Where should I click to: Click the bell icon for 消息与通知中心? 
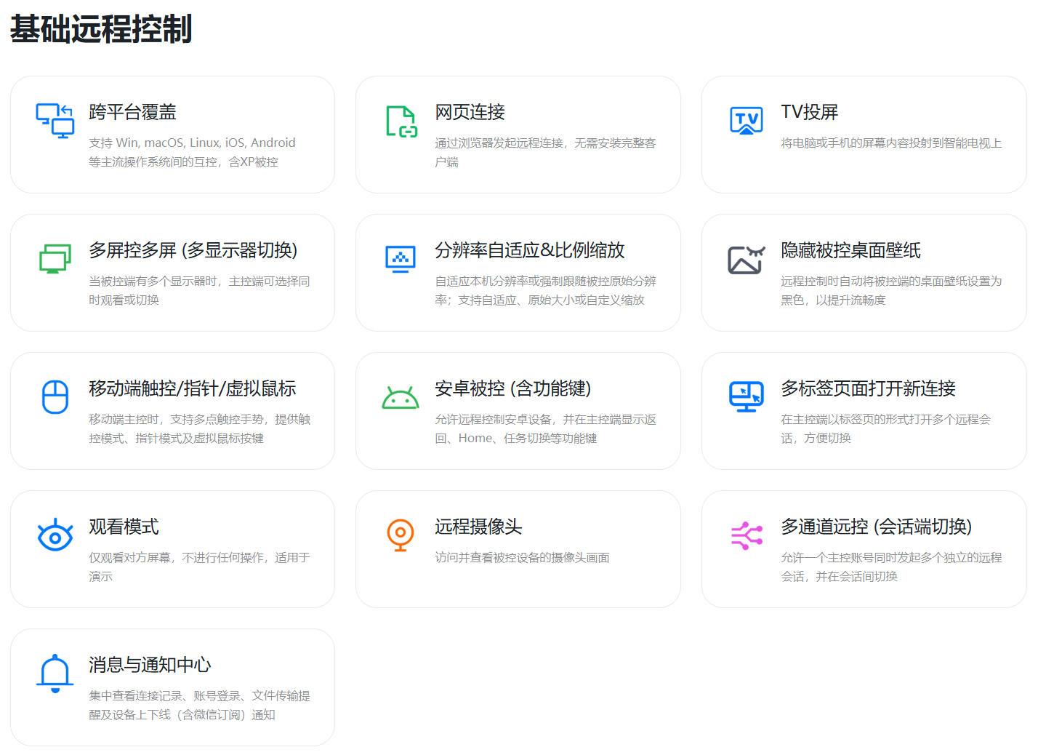coord(55,673)
